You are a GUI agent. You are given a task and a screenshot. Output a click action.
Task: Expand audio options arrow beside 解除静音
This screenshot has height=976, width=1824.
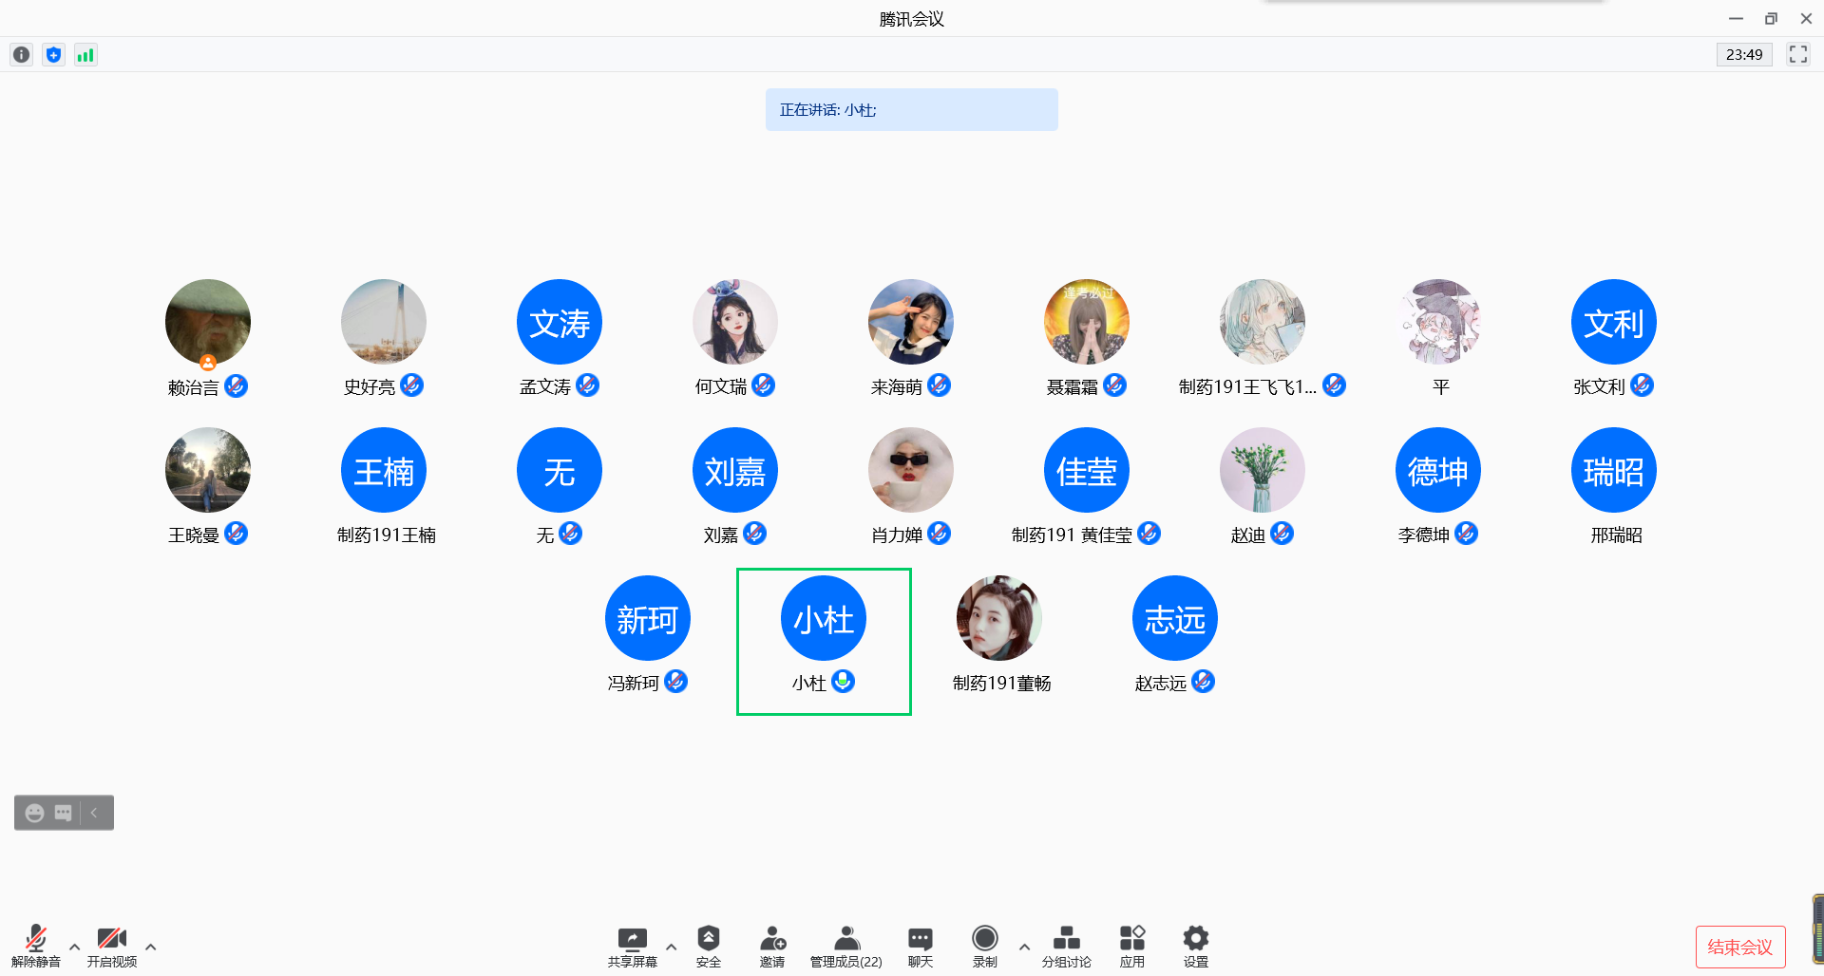point(74,947)
